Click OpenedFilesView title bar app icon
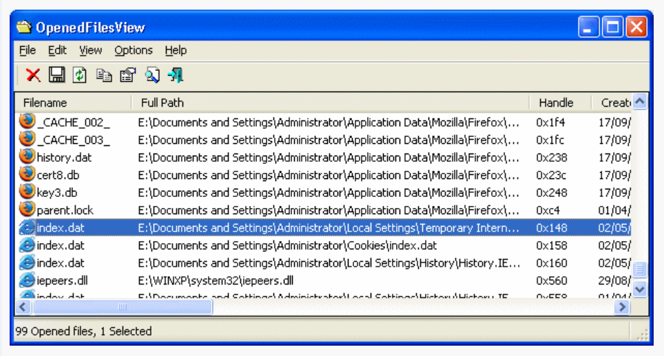Viewport: 664px width, 356px height. 24,27
